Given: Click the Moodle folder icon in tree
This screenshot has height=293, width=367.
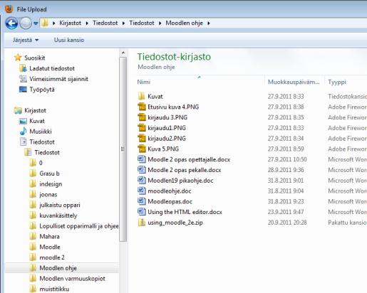Looking at the screenshot, I should tap(33, 247).
